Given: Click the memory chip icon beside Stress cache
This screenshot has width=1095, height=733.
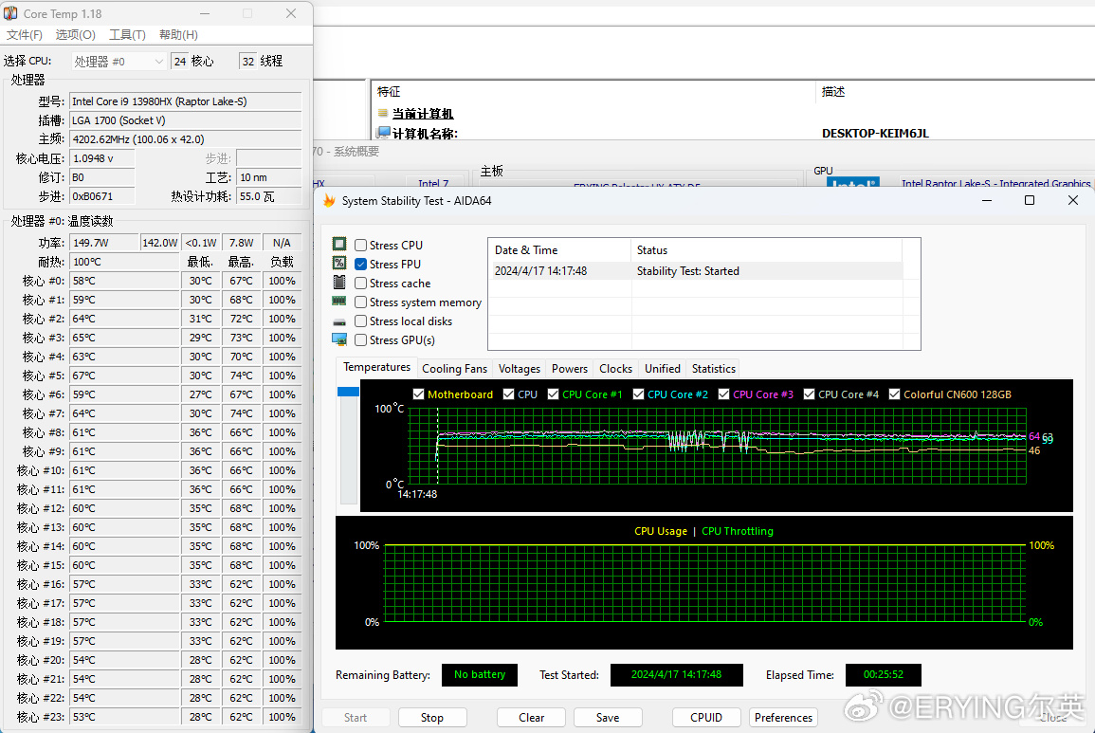Looking at the screenshot, I should 339,283.
